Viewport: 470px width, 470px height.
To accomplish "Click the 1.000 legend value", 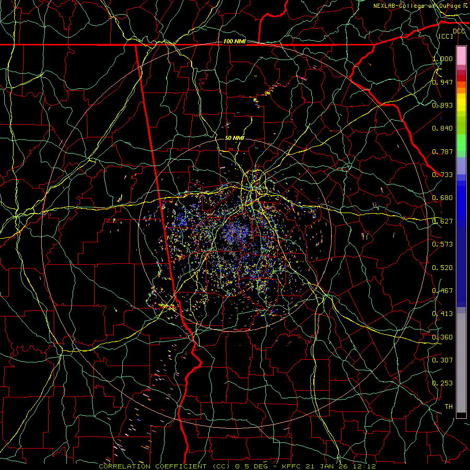I will [x=442, y=58].
